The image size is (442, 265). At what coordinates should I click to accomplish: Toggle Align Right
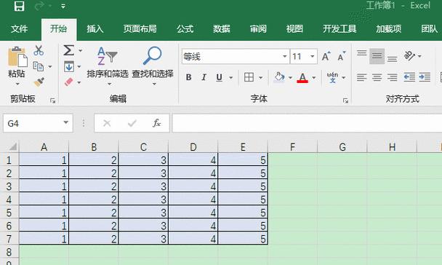pyautogui.click(x=392, y=77)
